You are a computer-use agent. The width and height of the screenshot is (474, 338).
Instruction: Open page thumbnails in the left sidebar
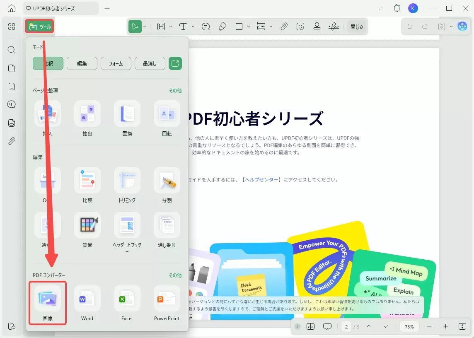click(11, 68)
